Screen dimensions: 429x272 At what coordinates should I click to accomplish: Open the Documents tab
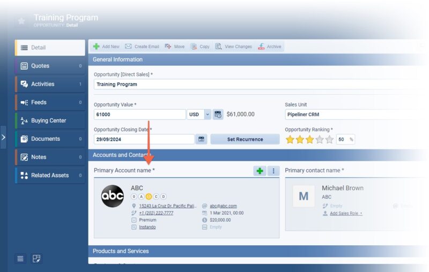coord(50,139)
